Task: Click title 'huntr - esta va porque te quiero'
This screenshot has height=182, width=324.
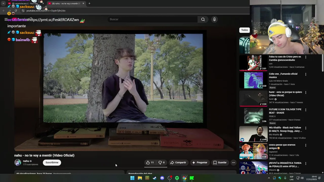Action: 285,94
